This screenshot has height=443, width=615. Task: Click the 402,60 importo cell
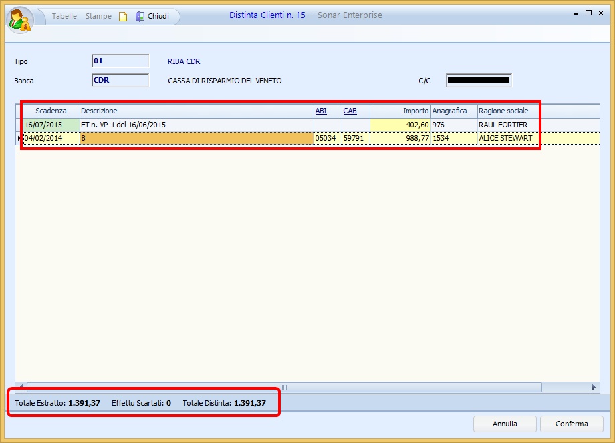pos(400,125)
